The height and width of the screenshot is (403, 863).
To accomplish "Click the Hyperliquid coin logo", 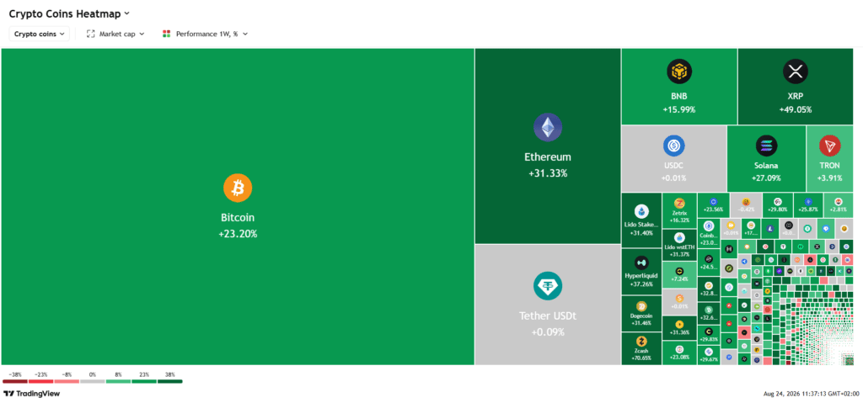I will tap(641, 262).
